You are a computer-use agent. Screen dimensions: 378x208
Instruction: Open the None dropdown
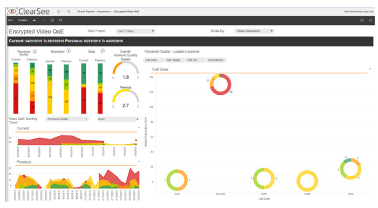(118, 119)
